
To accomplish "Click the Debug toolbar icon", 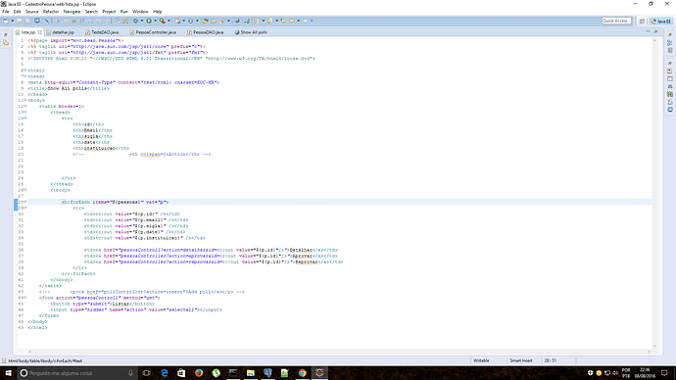I will 135,21.
